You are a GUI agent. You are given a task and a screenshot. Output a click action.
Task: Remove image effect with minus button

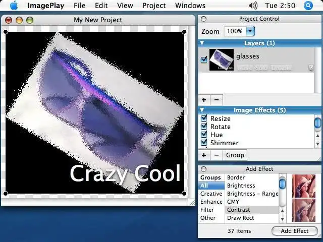[x=217, y=155]
